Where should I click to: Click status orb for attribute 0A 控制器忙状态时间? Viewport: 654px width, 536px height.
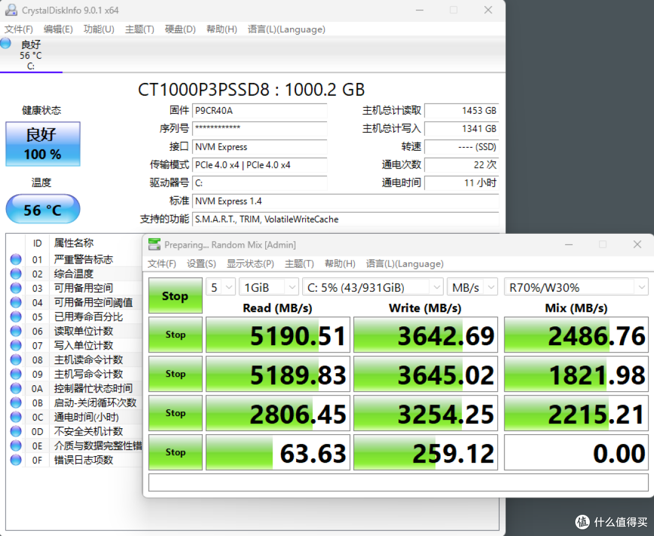(16, 388)
